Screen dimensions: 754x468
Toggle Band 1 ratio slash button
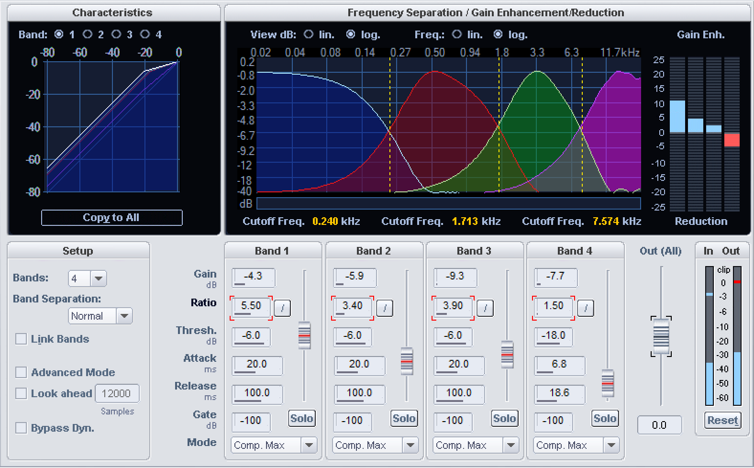(x=283, y=308)
